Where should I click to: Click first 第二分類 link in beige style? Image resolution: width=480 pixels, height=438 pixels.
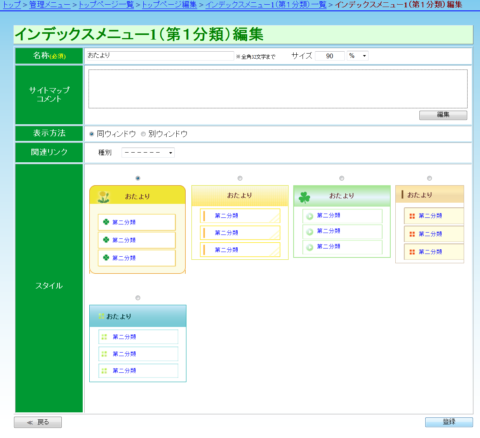430,216
